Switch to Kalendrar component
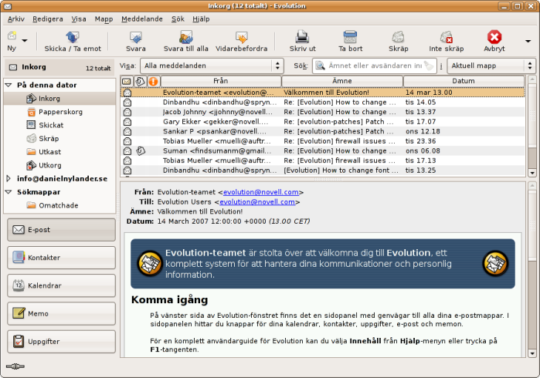The height and width of the screenshot is (378, 540). (61, 285)
